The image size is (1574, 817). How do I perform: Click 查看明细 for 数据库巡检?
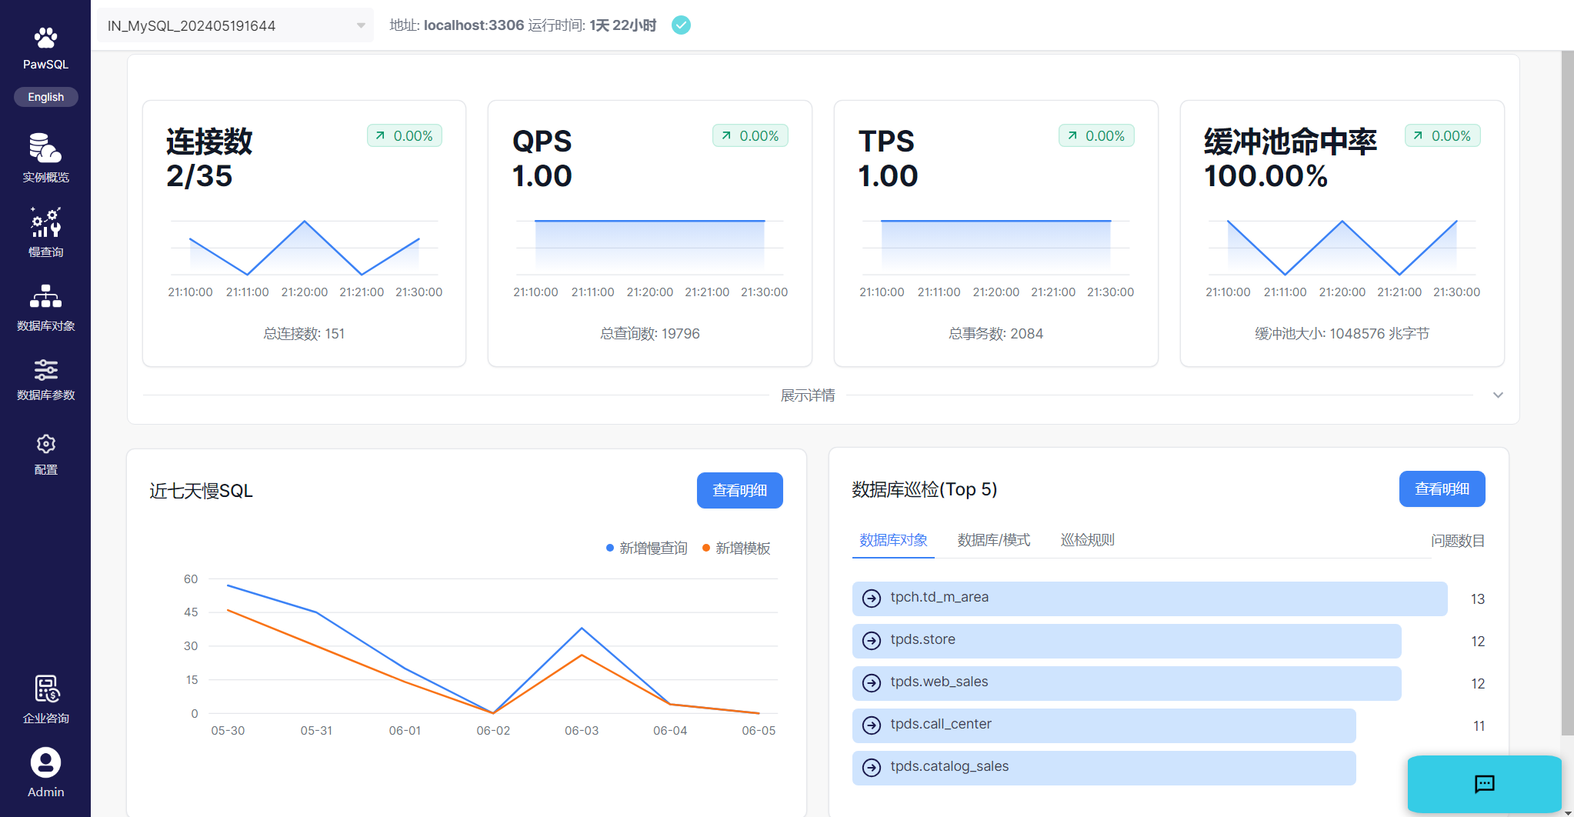1441,489
